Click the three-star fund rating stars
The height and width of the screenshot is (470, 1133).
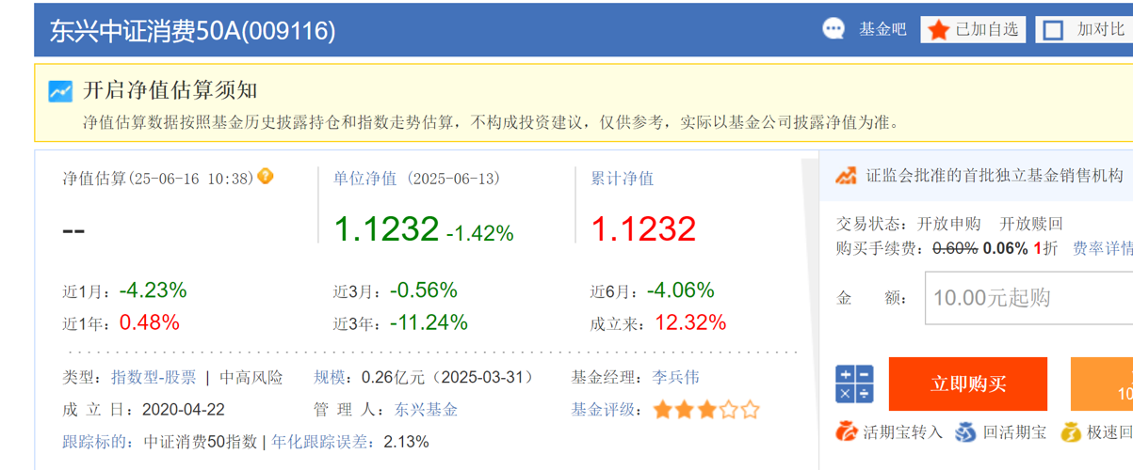point(706,410)
